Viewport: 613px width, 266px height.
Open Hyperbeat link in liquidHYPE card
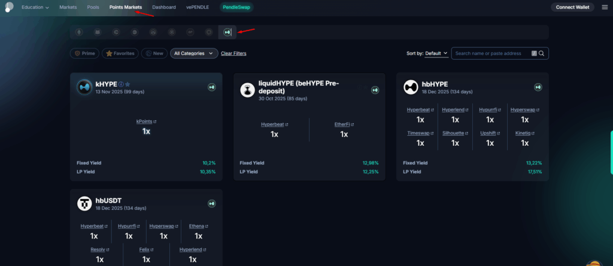[272, 124]
